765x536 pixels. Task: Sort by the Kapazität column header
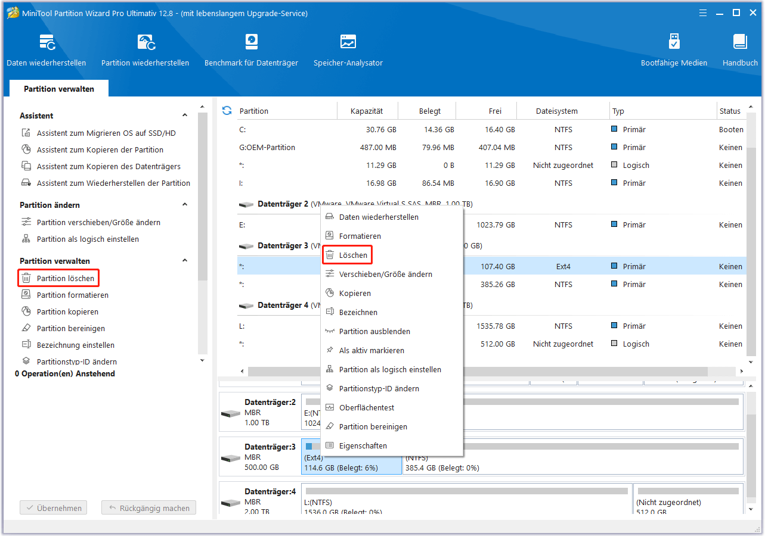tap(367, 111)
